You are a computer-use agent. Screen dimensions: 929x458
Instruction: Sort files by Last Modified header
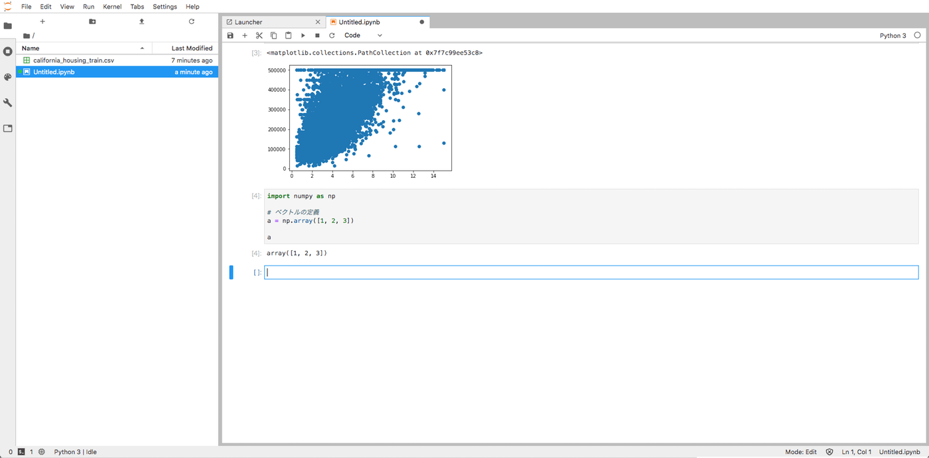185,48
